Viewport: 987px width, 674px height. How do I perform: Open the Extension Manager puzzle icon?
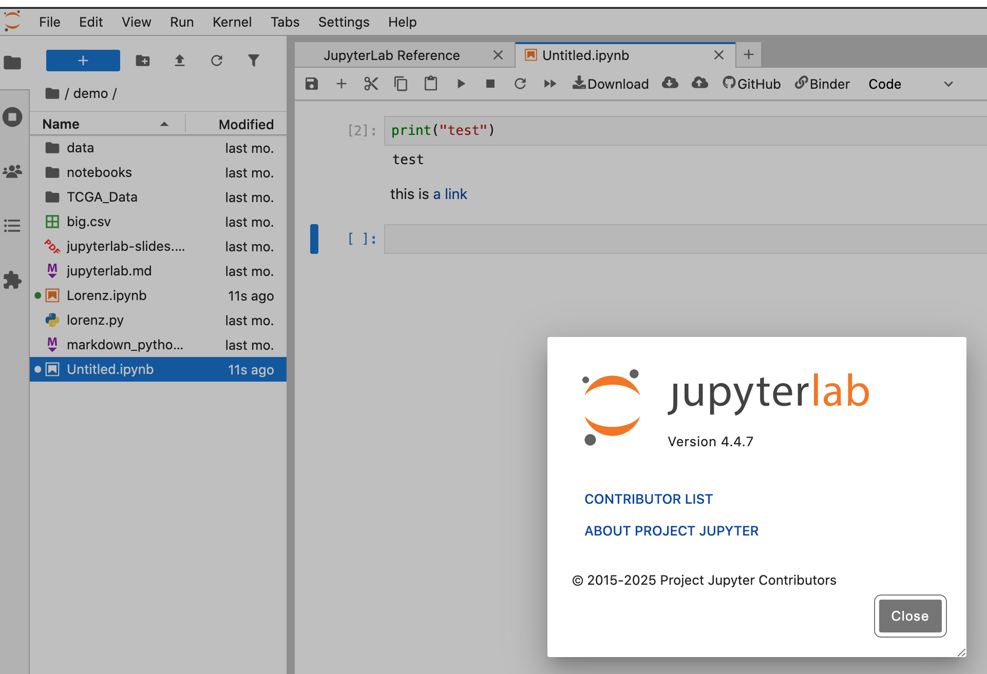coord(12,280)
